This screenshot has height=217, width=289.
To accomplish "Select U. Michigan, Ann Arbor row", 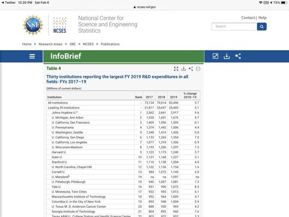I will click(123, 118).
